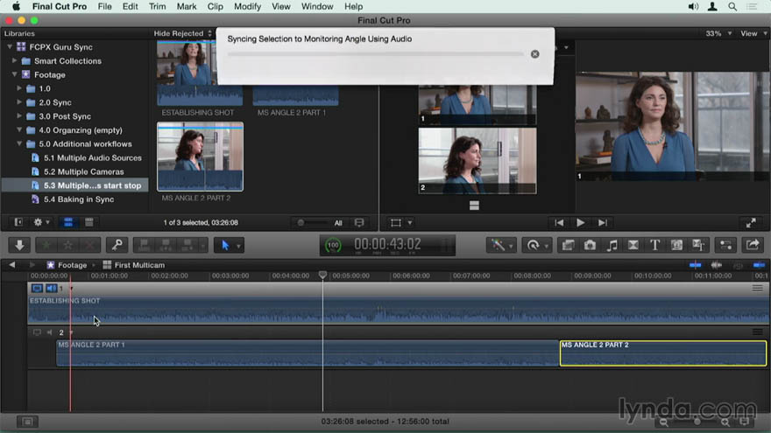The height and width of the screenshot is (433, 771).
Task: Select 5.2 Multiple Cameras project
Action: click(x=83, y=171)
